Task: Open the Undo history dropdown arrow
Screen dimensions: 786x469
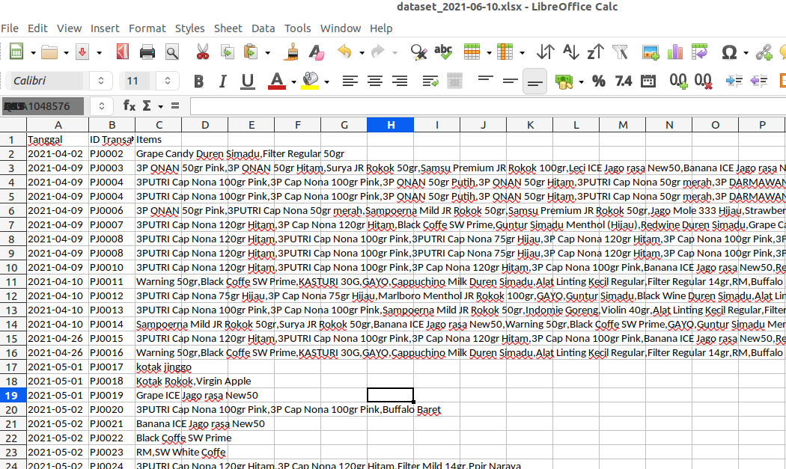Action: pos(362,52)
